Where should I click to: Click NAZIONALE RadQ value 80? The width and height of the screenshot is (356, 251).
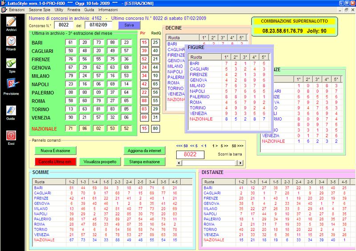(155, 128)
